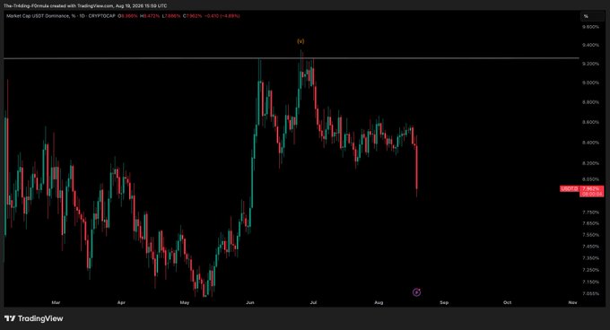
Task: Click the Sep label on time axis
Action: [x=444, y=302]
